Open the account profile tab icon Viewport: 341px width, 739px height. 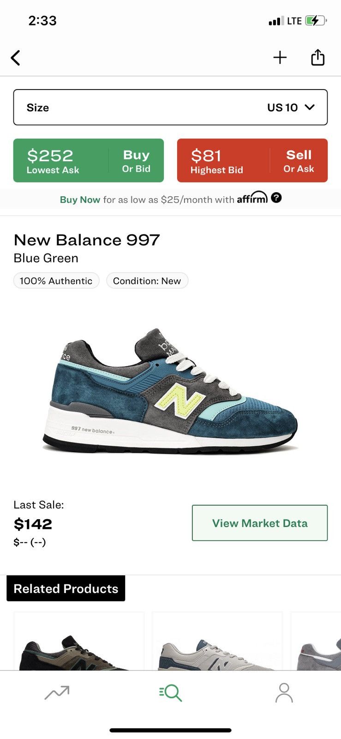[284, 693]
